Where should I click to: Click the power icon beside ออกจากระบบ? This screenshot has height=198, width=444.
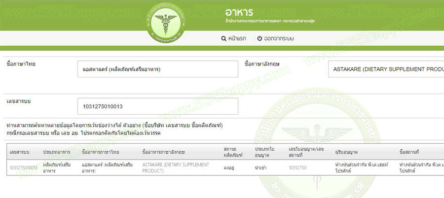click(259, 38)
